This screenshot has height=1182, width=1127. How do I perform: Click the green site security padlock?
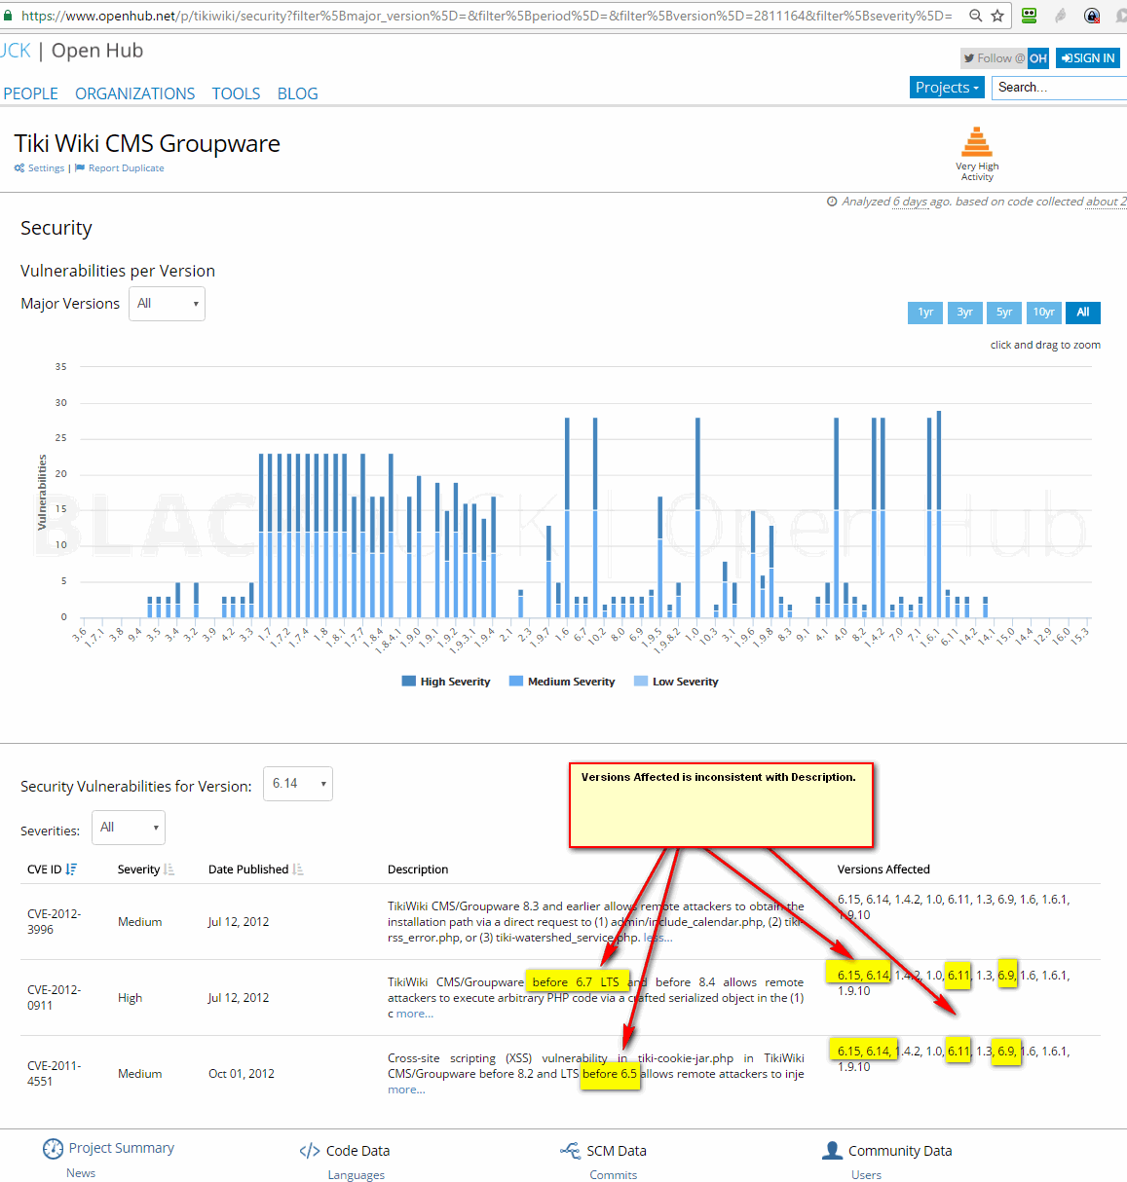click(8, 16)
